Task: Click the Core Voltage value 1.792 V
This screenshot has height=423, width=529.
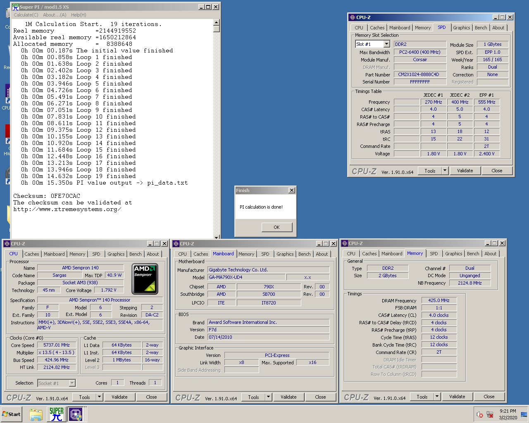Action: click(109, 290)
